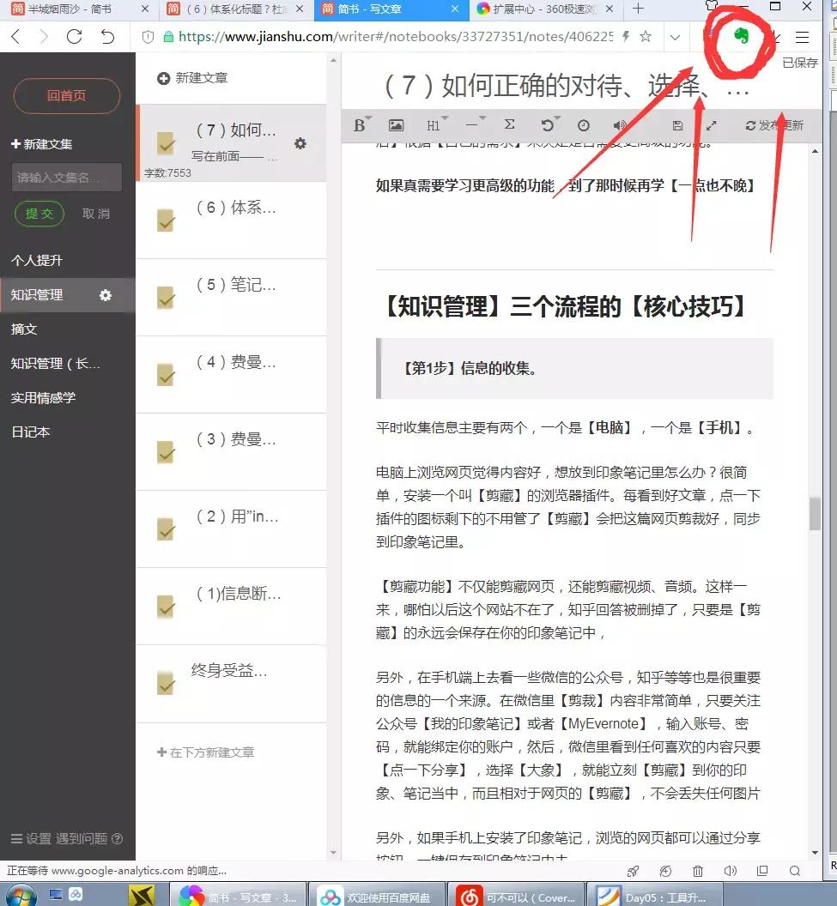837x906 pixels.
Task: Click the audio insert speaker icon
Action: click(620, 125)
